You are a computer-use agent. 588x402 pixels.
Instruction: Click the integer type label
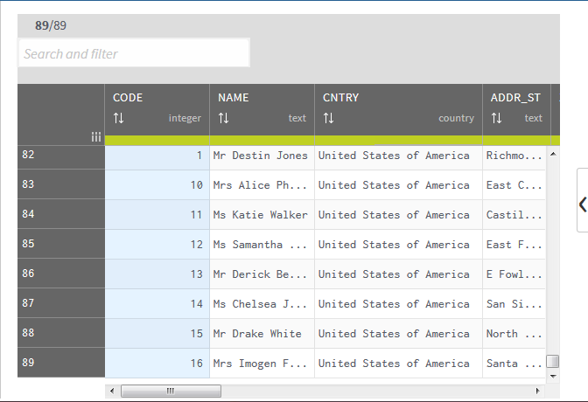point(185,118)
